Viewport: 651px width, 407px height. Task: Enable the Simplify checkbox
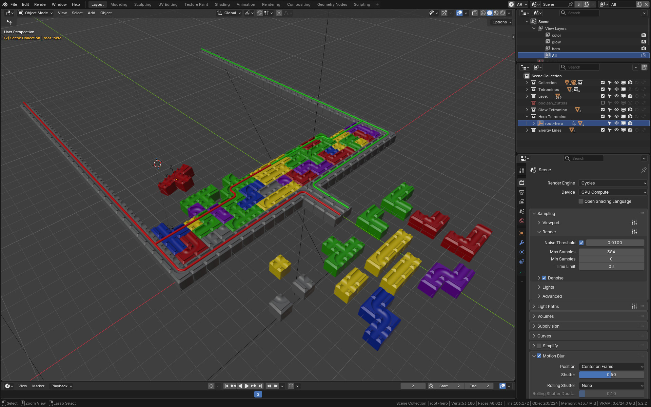point(539,346)
